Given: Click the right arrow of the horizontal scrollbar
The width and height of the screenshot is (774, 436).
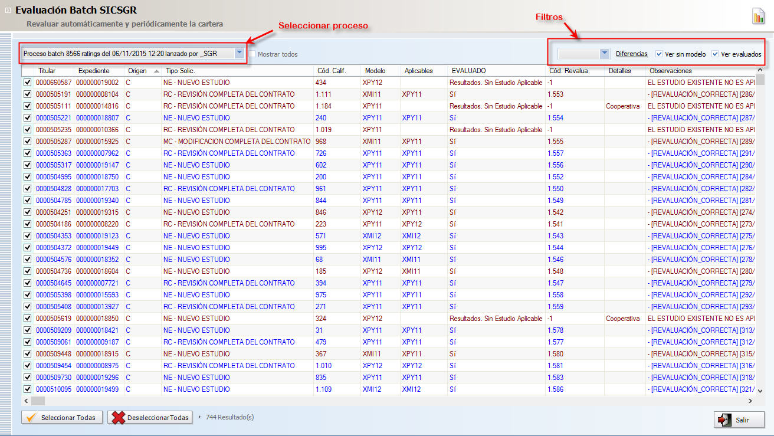Looking at the screenshot, I should tap(750, 401).
